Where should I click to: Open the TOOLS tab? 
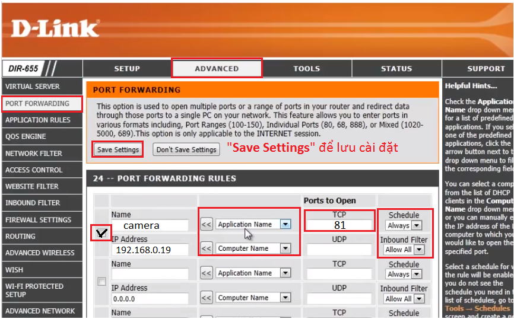coord(306,69)
